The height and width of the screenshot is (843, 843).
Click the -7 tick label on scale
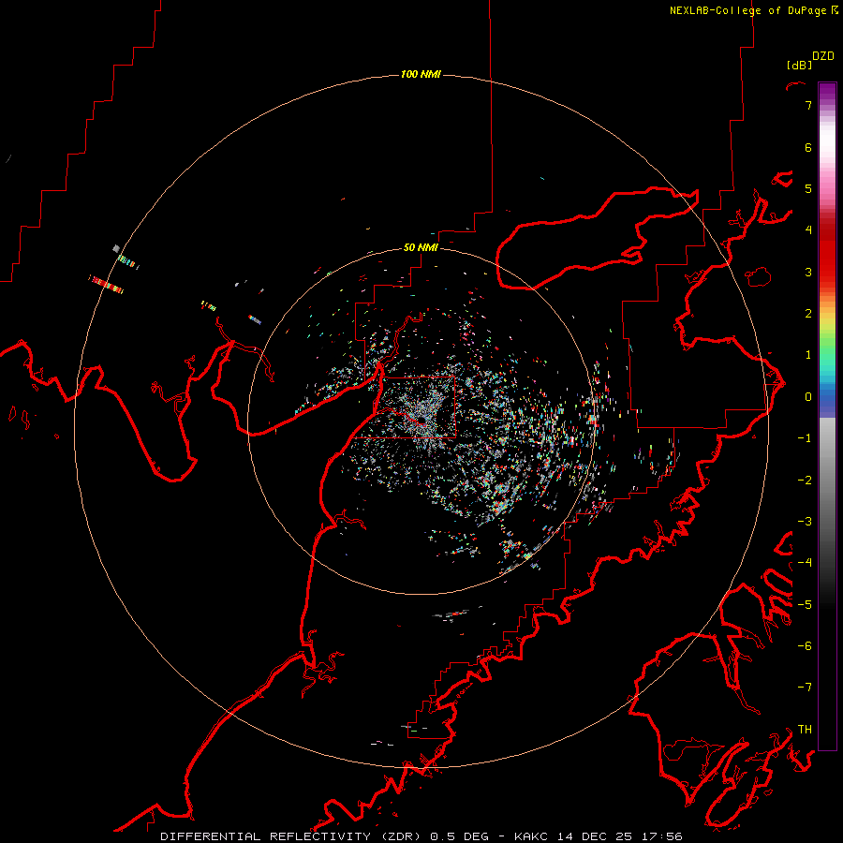point(805,688)
